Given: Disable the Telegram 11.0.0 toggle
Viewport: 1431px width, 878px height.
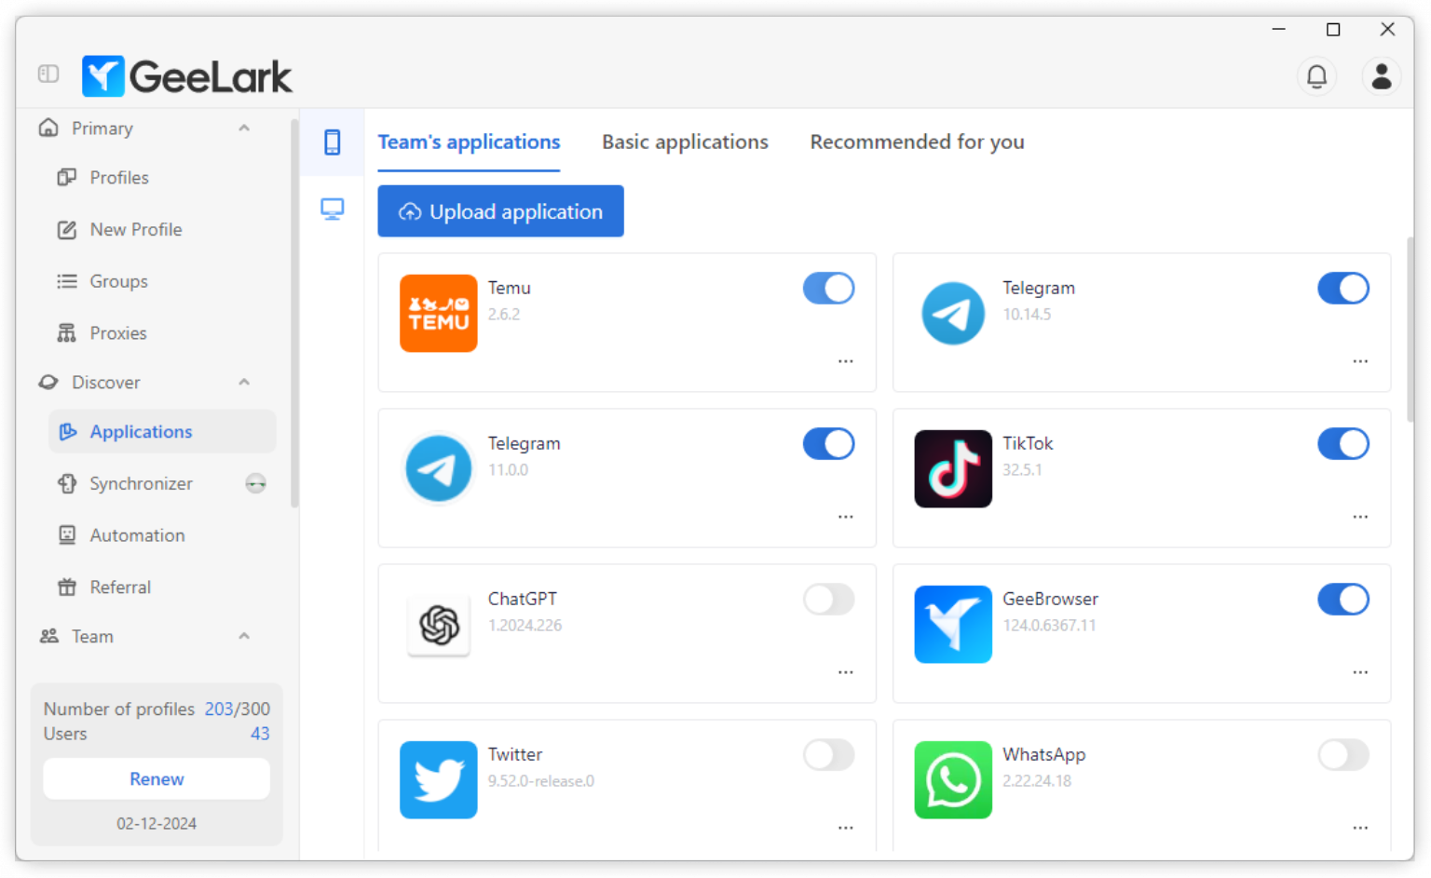Looking at the screenshot, I should 828,444.
